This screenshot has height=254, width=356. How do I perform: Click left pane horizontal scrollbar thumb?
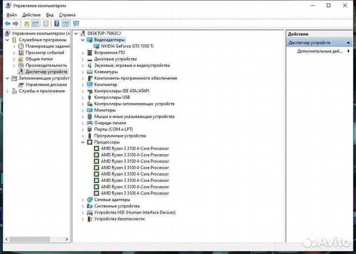click(30, 239)
